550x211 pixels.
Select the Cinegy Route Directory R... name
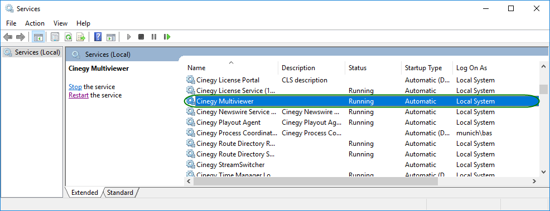236,144
